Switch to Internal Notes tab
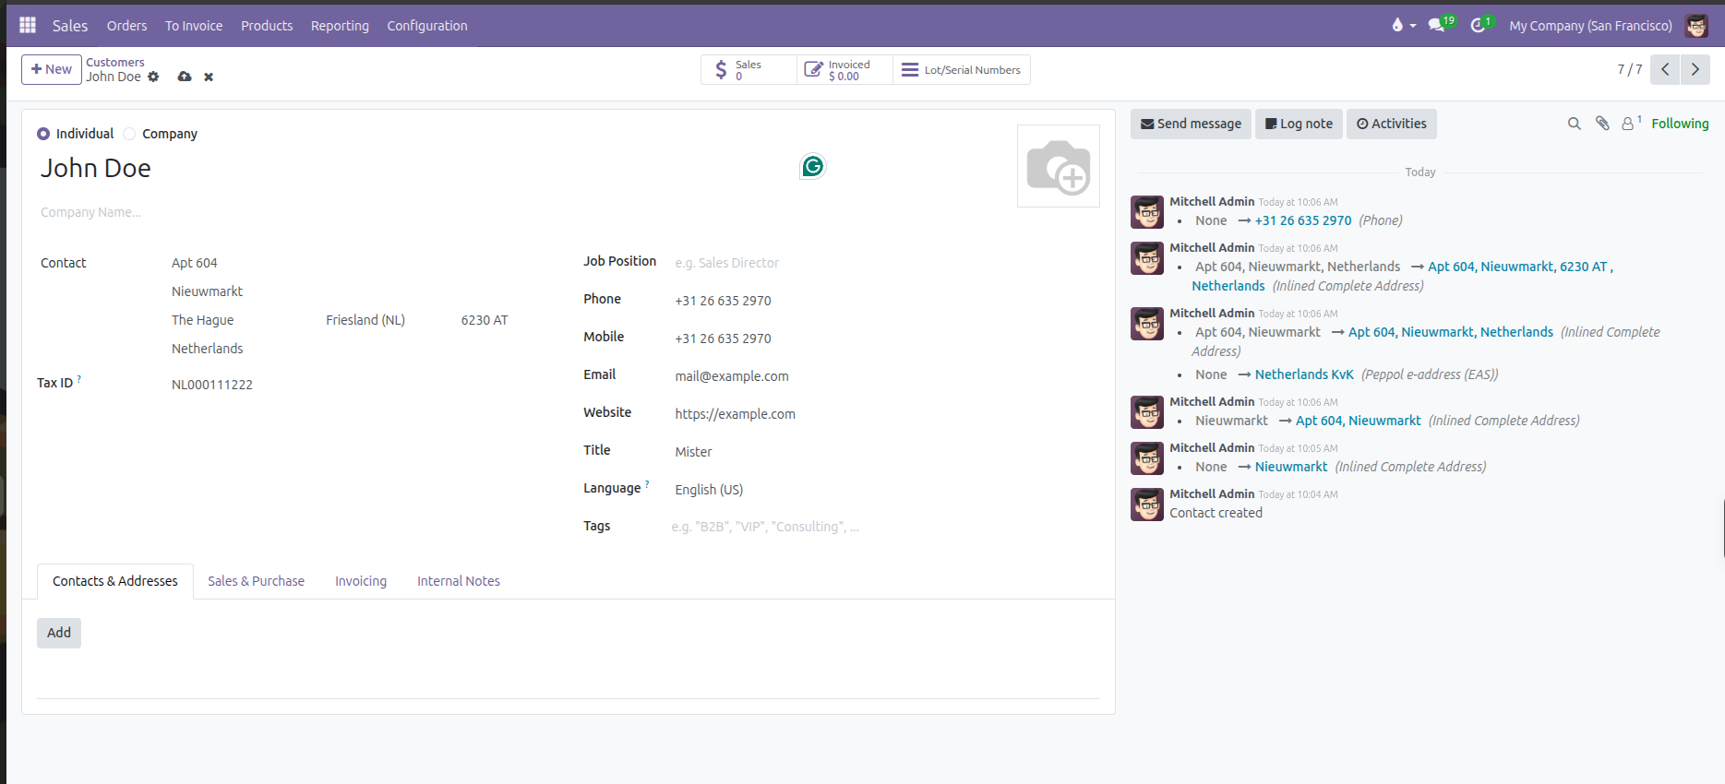This screenshot has width=1725, height=784. 459,581
